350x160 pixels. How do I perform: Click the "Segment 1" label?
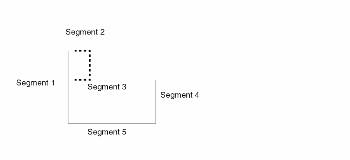35,83
